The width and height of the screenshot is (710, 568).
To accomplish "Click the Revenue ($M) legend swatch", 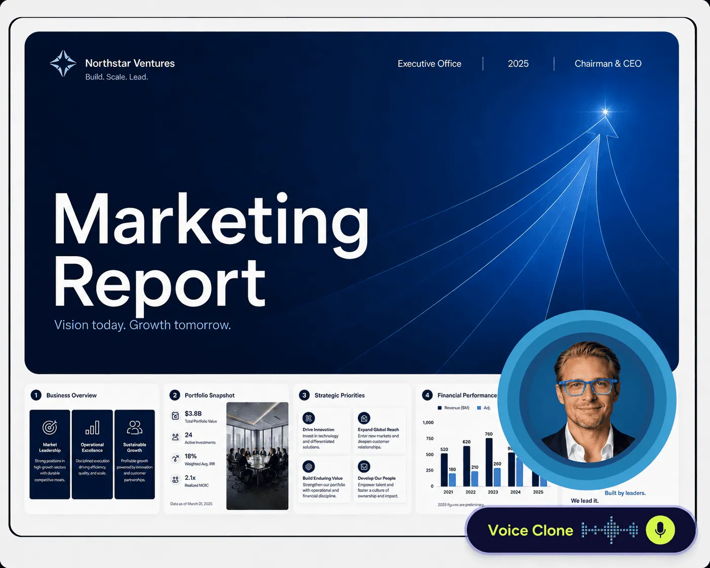I will (440, 408).
